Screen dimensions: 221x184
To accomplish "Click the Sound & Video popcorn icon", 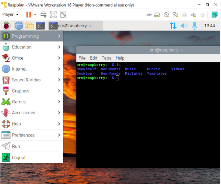I will pyautogui.click(x=6, y=80).
